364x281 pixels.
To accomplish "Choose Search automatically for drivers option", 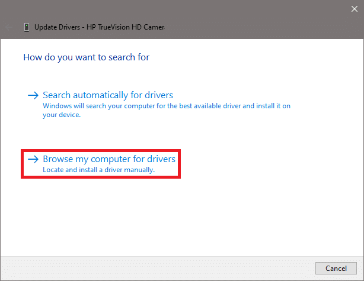I will pos(108,95).
